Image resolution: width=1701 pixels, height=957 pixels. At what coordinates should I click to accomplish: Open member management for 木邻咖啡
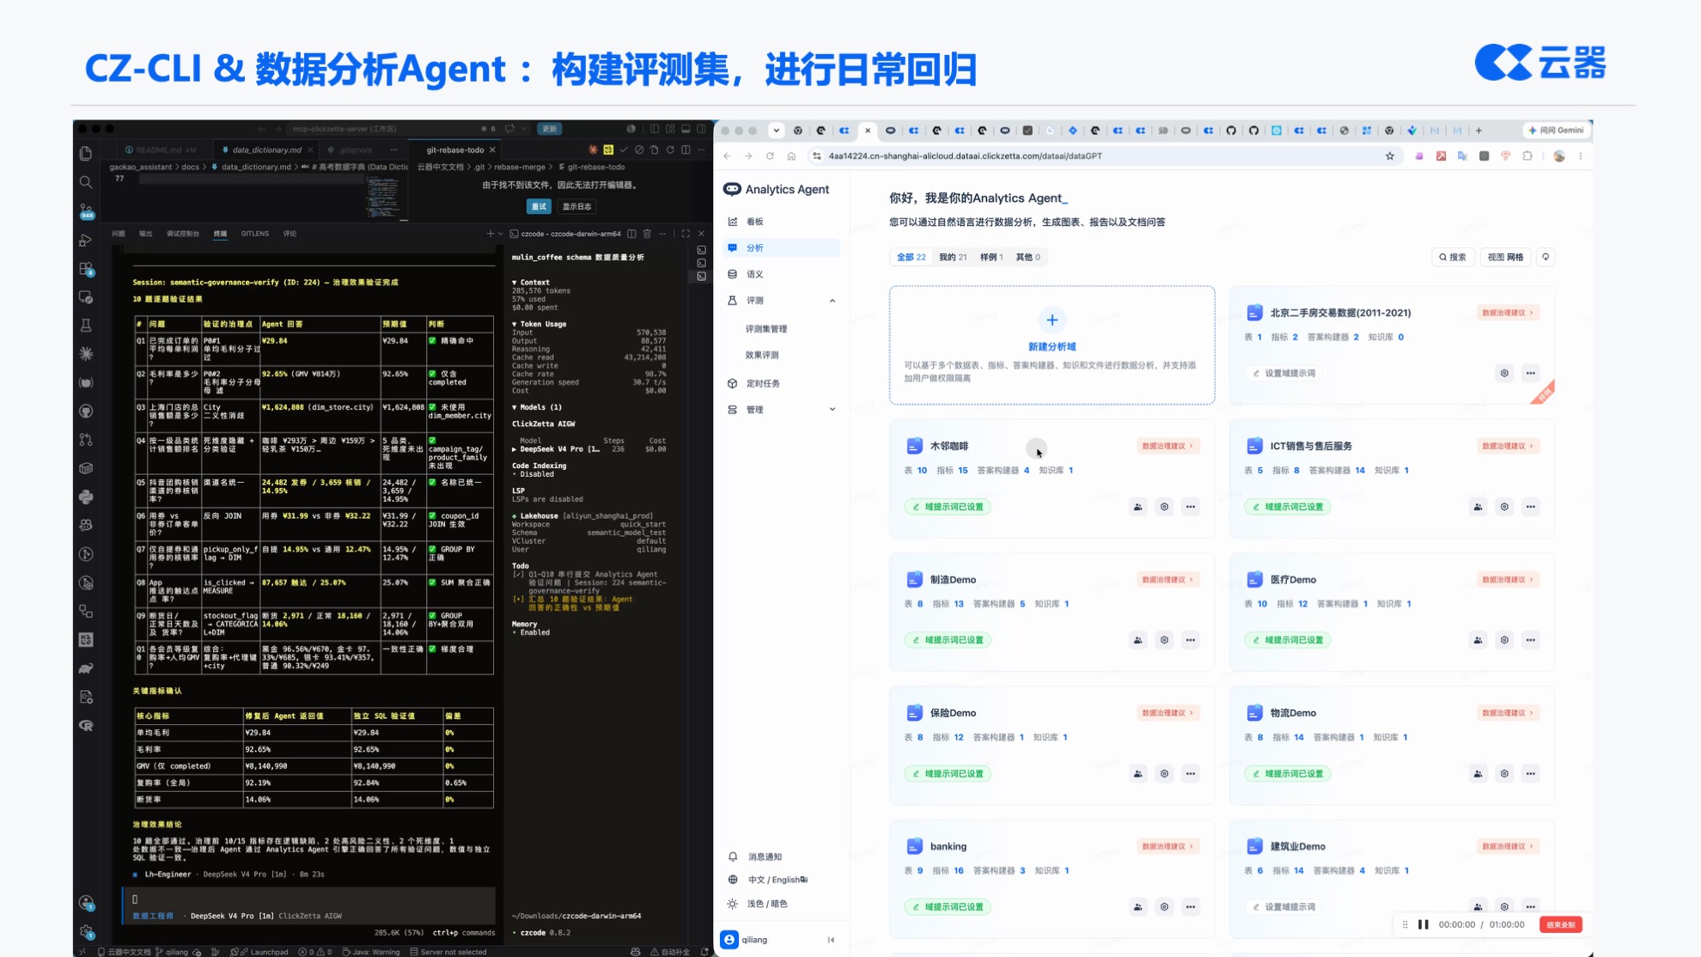tap(1137, 507)
